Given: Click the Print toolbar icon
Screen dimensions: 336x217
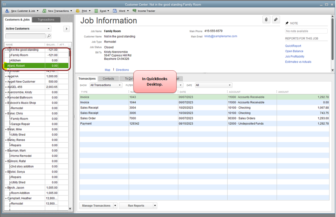Looking at the screenshot, I should pyautogui.click(x=78, y=11).
